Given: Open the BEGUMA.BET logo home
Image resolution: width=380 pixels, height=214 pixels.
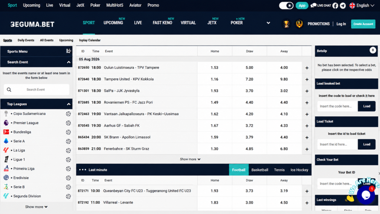Looking at the screenshot, I should click(32, 24).
